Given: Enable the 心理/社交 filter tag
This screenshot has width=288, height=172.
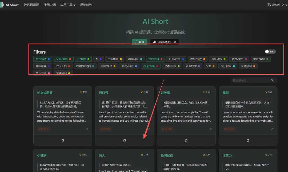Looking at the screenshot, I should point(176,59).
